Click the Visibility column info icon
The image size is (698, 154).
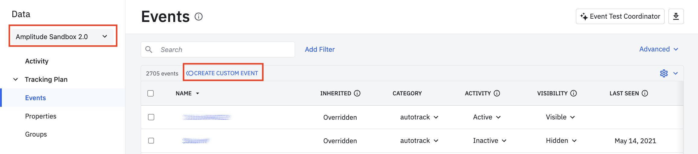click(x=574, y=93)
